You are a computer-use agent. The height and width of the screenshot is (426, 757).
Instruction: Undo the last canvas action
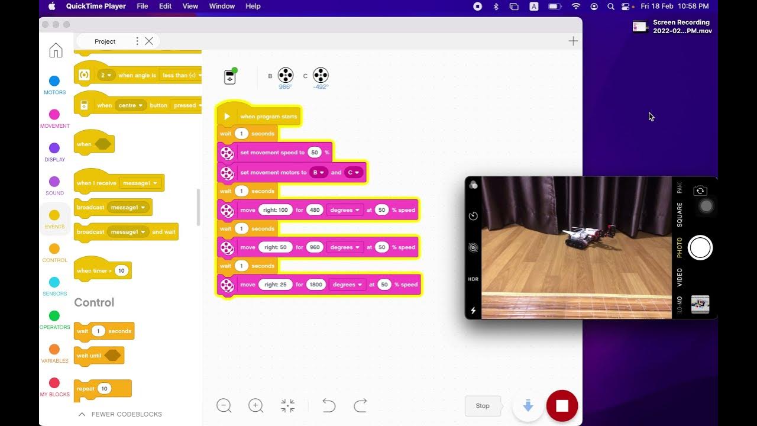point(329,406)
